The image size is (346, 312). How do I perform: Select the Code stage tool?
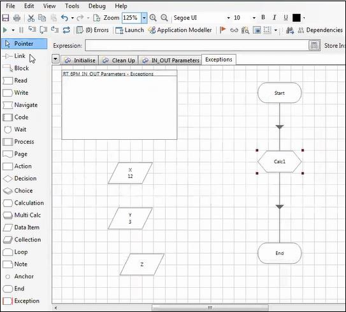[16, 118]
